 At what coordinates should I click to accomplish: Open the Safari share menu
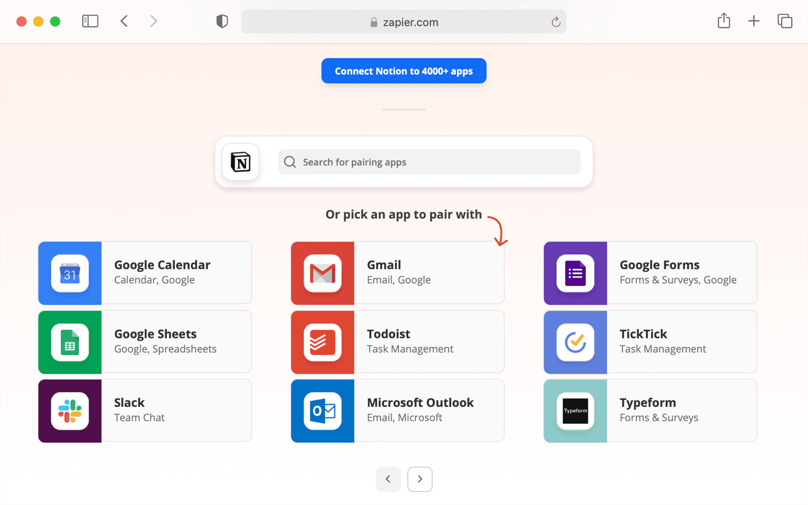[723, 21]
